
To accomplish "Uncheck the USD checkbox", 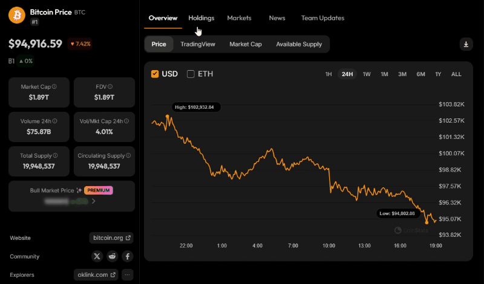I will (x=155, y=74).
